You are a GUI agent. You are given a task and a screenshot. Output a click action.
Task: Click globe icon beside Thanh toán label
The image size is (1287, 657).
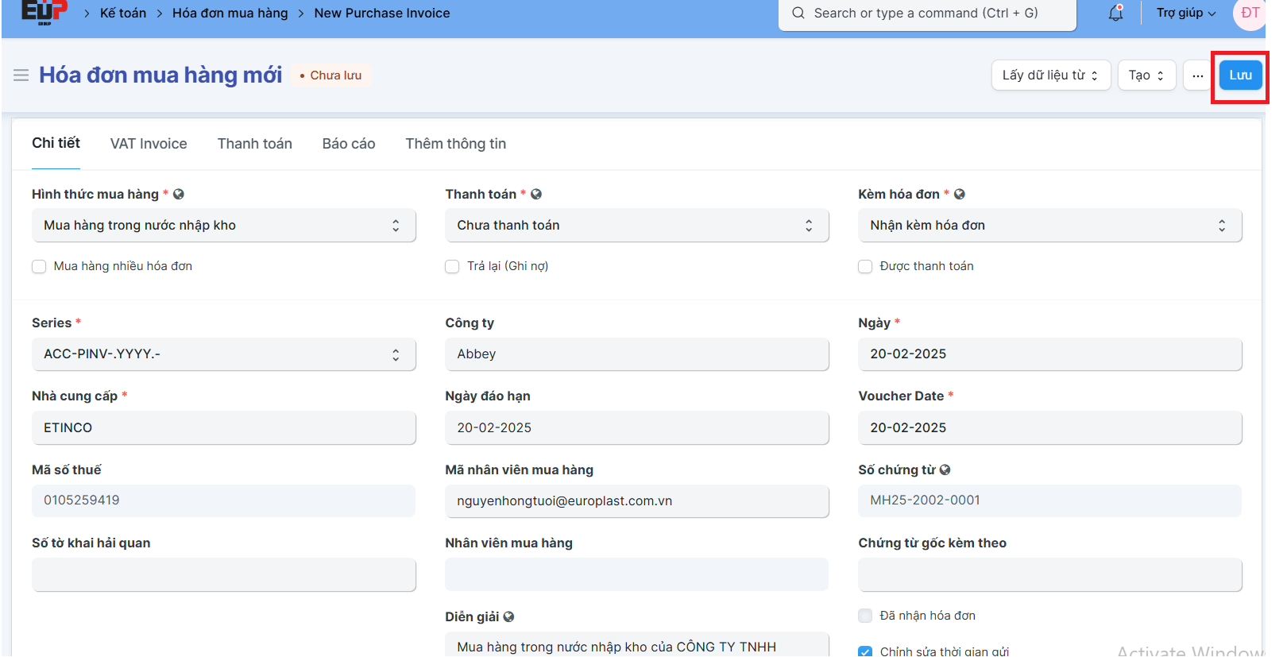536,194
